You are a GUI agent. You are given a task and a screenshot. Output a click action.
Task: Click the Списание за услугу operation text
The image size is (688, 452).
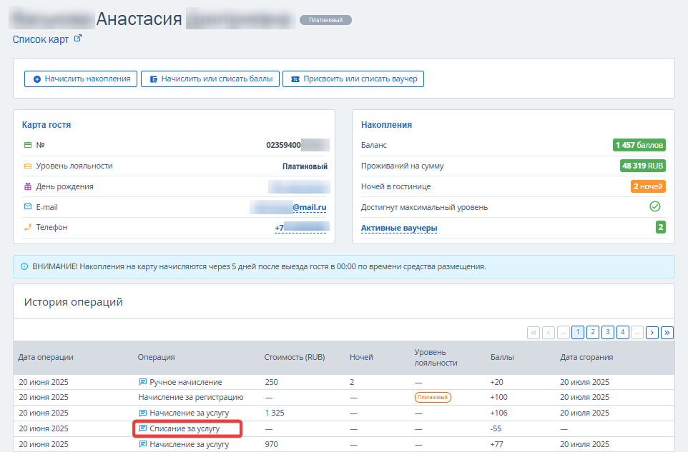pyautogui.click(x=185, y=428)
